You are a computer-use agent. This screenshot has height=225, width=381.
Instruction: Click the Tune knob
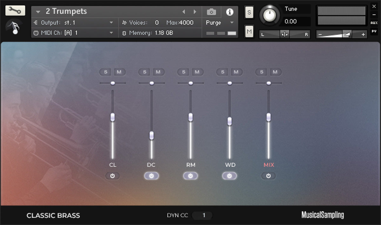click(x=270, y=15)
